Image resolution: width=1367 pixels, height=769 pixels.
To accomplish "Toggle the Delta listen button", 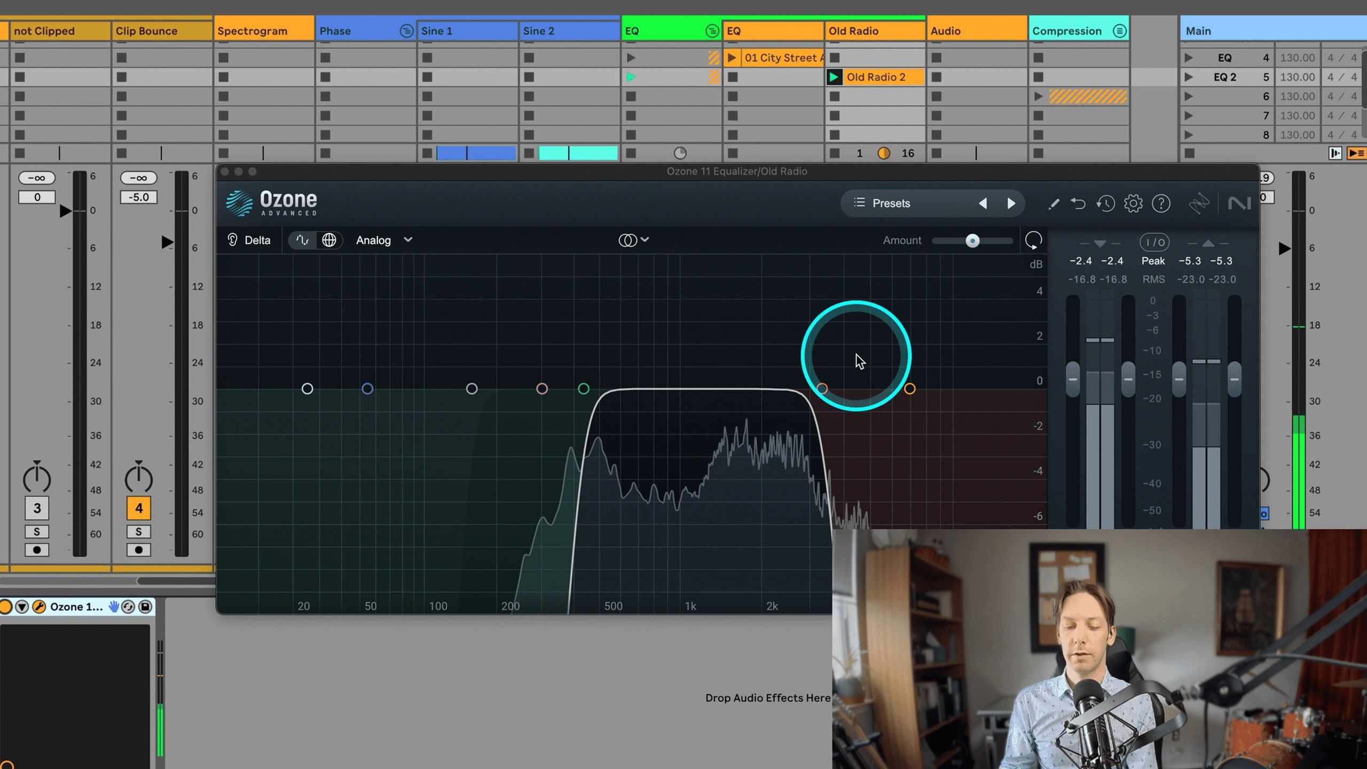I will tap(249, 240).
